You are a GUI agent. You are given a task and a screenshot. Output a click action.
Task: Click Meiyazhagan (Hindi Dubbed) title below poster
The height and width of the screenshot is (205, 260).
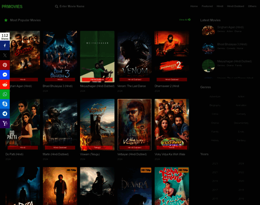point(97,86)
